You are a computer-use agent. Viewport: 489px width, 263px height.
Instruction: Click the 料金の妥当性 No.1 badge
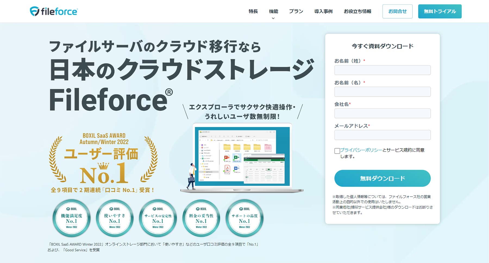pos(201,218)
